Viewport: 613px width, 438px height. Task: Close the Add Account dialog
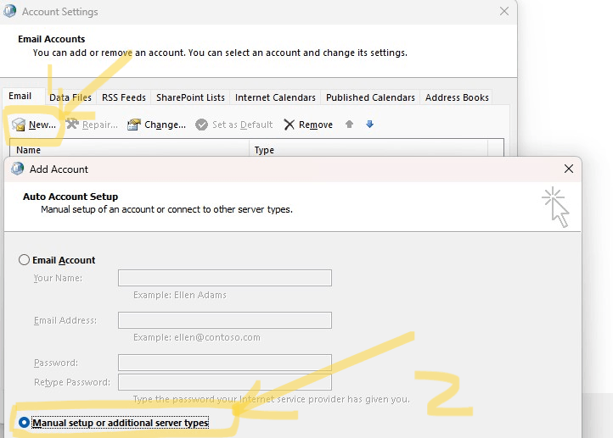[x=569, y=169]
